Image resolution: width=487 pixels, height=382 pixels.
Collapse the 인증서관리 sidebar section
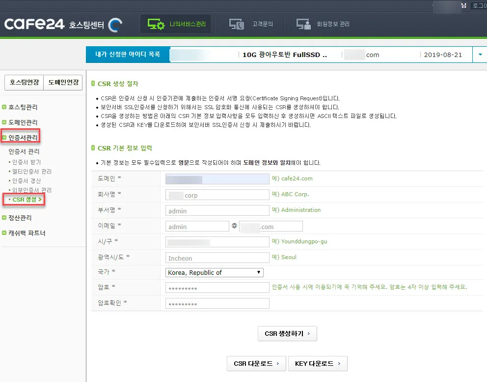23,137
